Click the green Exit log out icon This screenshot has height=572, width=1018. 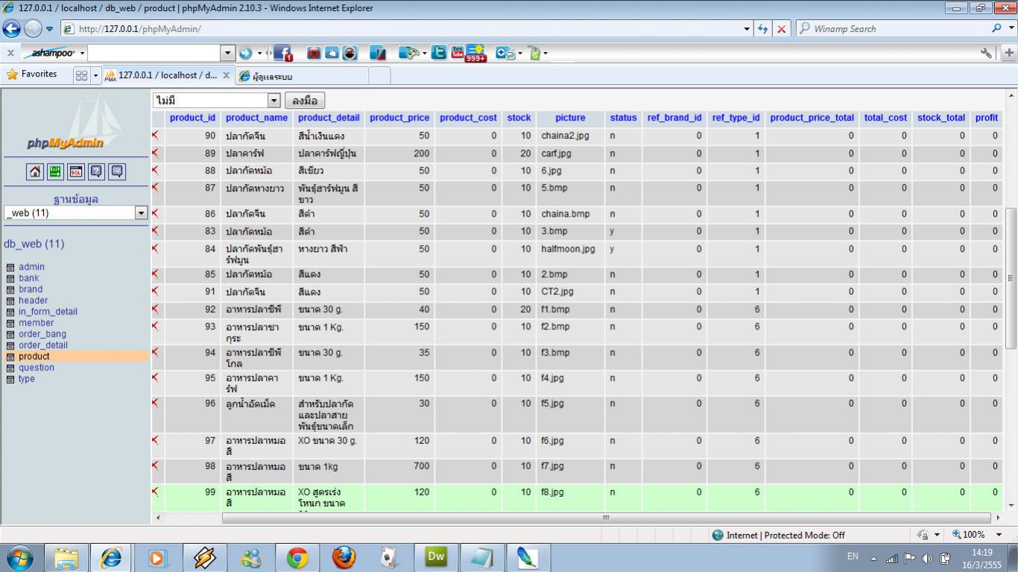(x=55, y=172)
